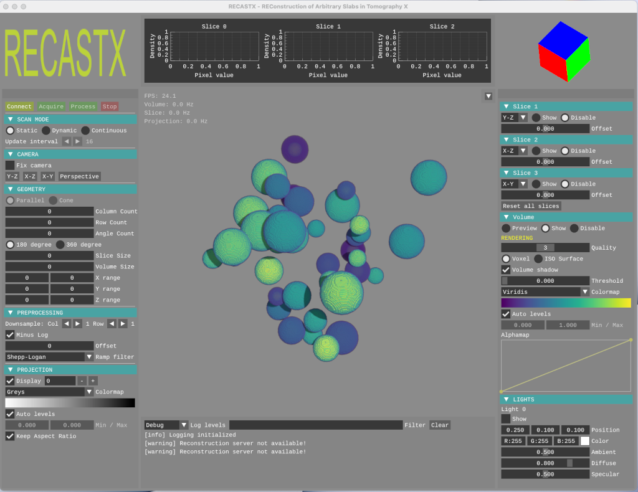The width and height of the screenshot is (638, 492).
Task: Select the X-Z camera view
Action: tap(29, 176)
